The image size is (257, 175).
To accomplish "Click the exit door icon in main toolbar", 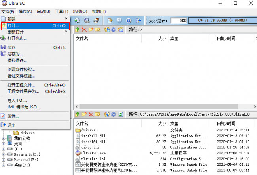I will tap(138, 21).
